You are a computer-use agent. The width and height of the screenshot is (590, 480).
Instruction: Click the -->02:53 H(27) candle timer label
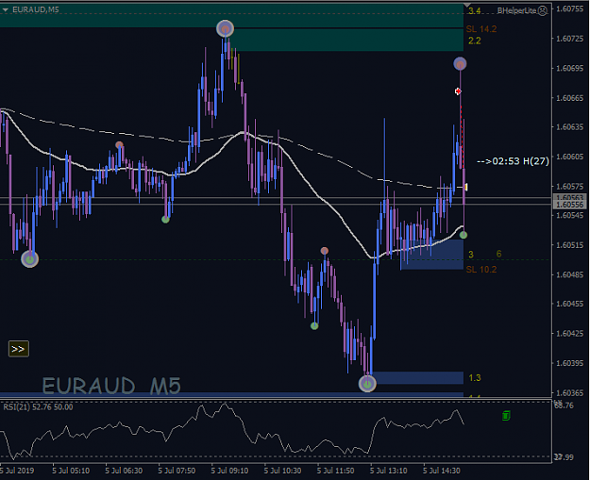pyautogui.click(x=513, y=161)
